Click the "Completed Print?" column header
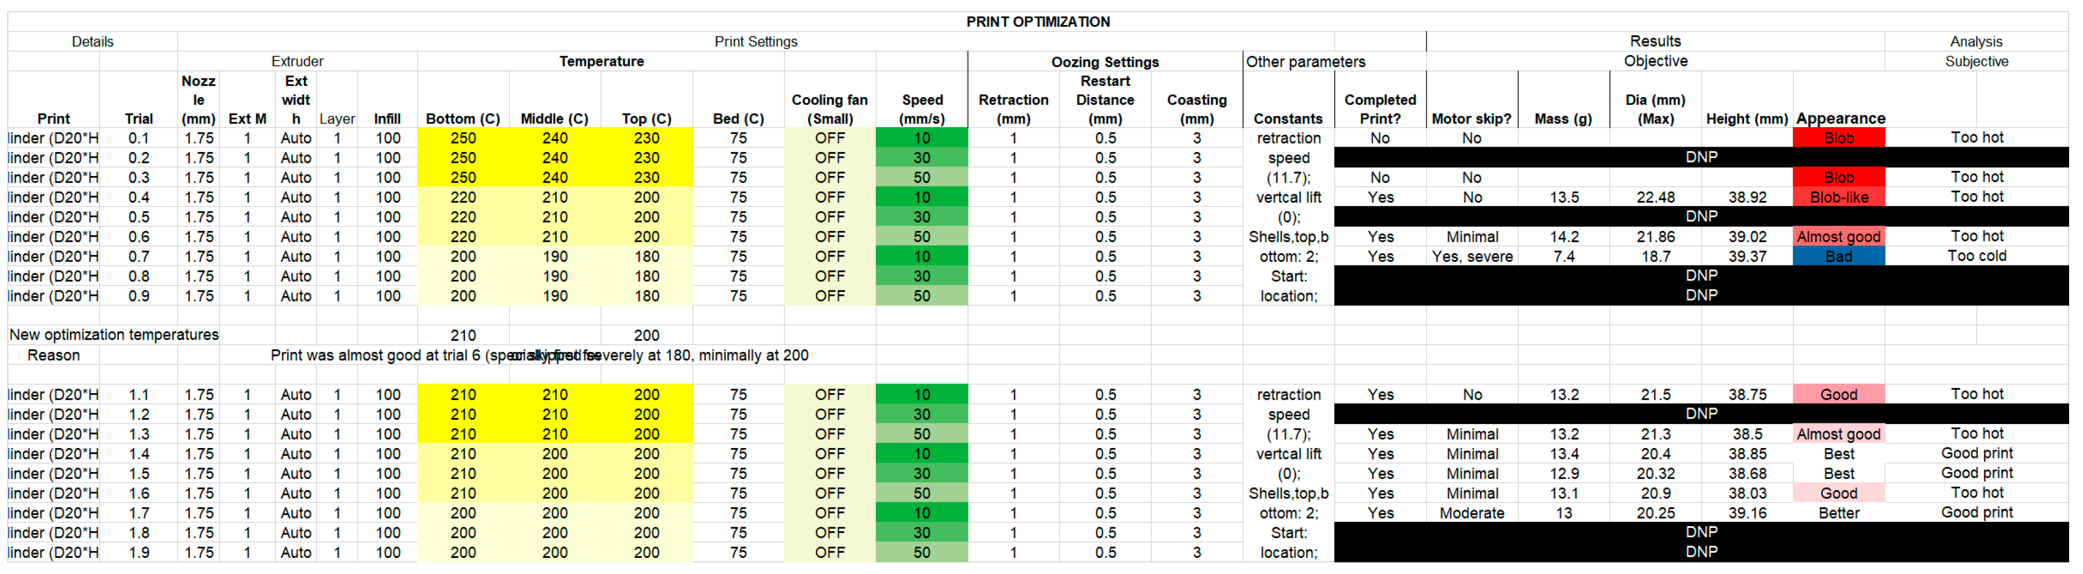The width and height of the screenshot is (2083, 574). point(1379,109)
